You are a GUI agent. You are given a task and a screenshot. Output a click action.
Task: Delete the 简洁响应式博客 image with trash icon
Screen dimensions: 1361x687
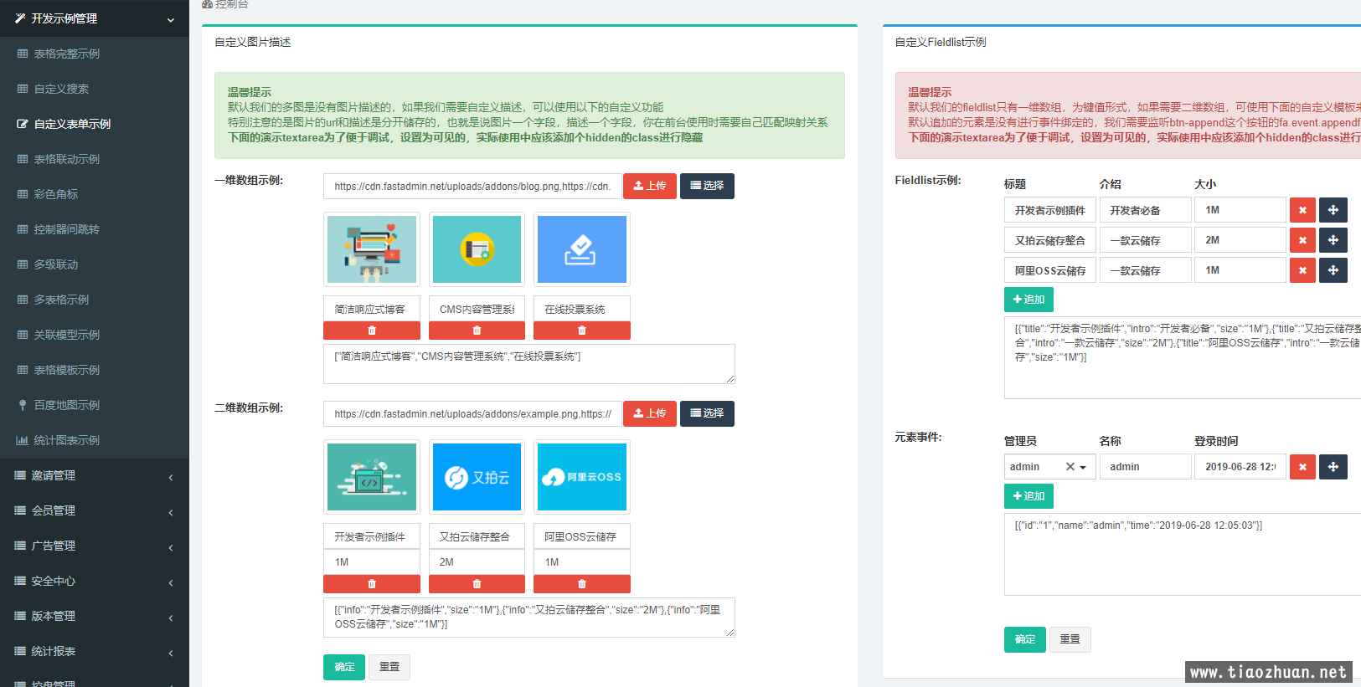pos(372,331)
